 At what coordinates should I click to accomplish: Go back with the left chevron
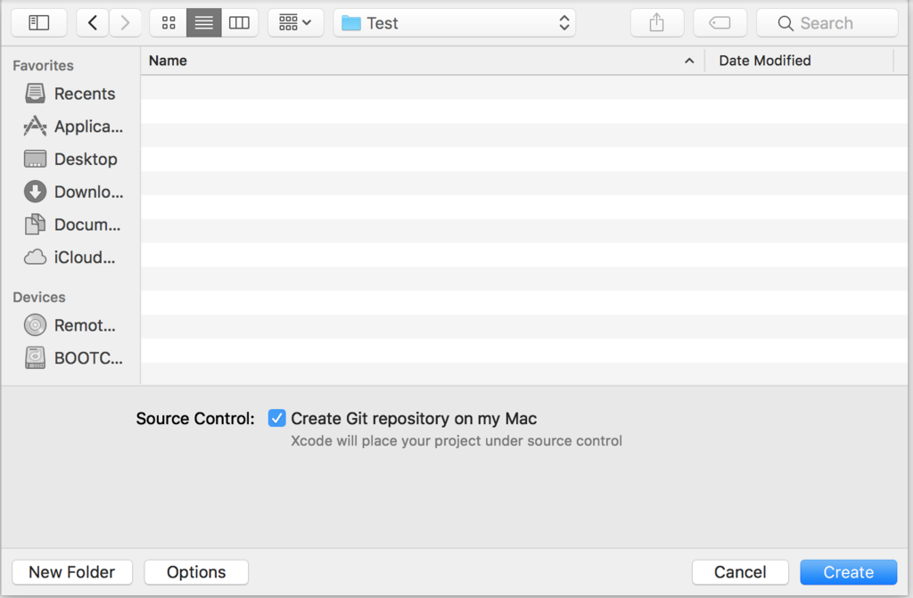tap(92, 22)
